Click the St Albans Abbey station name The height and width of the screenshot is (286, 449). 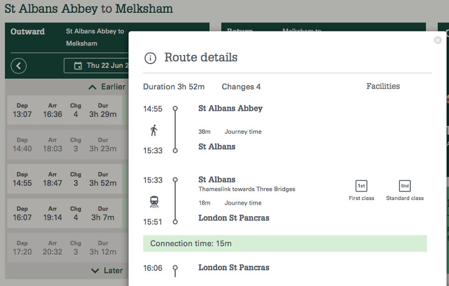click(x=230, y=108)
